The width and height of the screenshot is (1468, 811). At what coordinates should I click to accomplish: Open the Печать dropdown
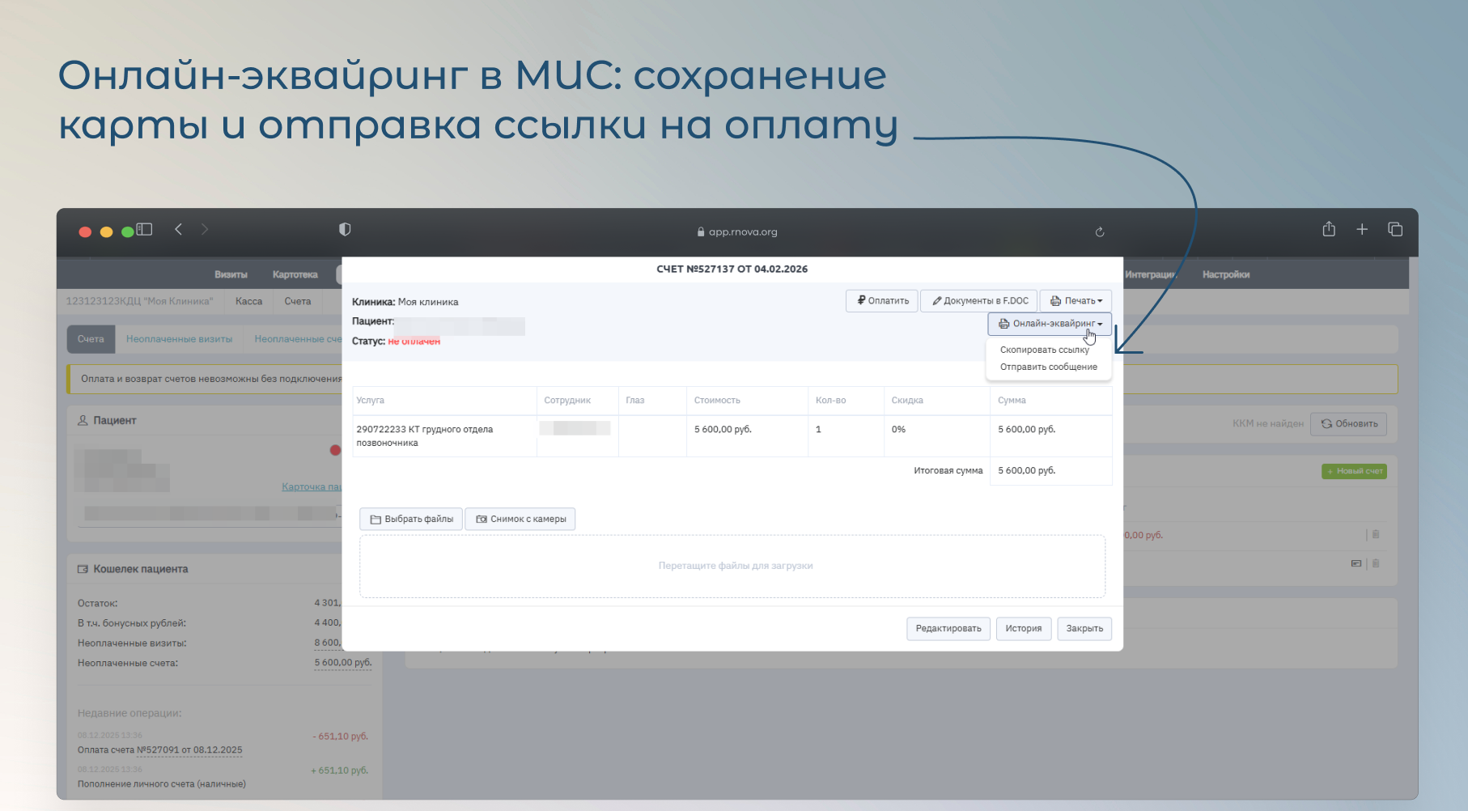coord(1076,301)
